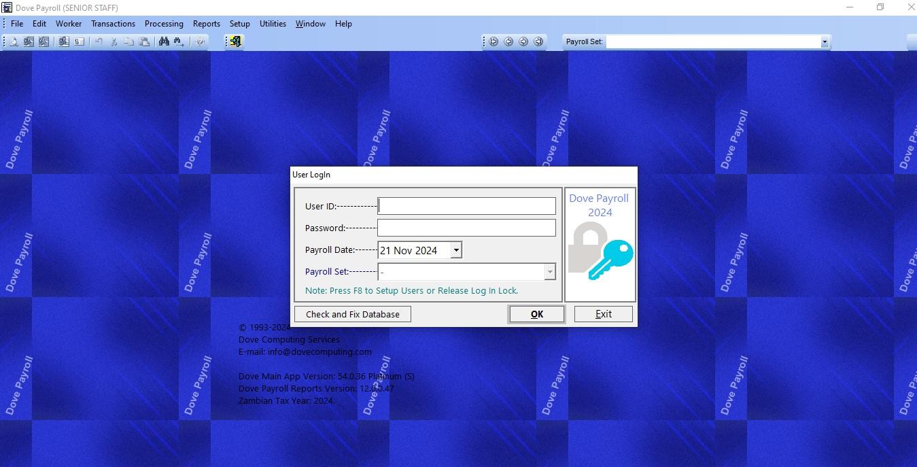Open the Processing menu
This screenshot has width=917, height=467.
point(164,24)
